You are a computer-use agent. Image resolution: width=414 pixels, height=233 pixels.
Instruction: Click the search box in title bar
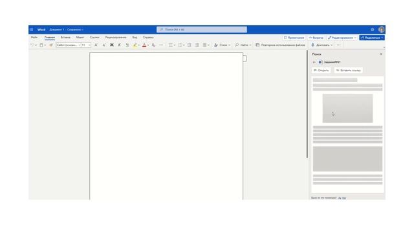202,30
